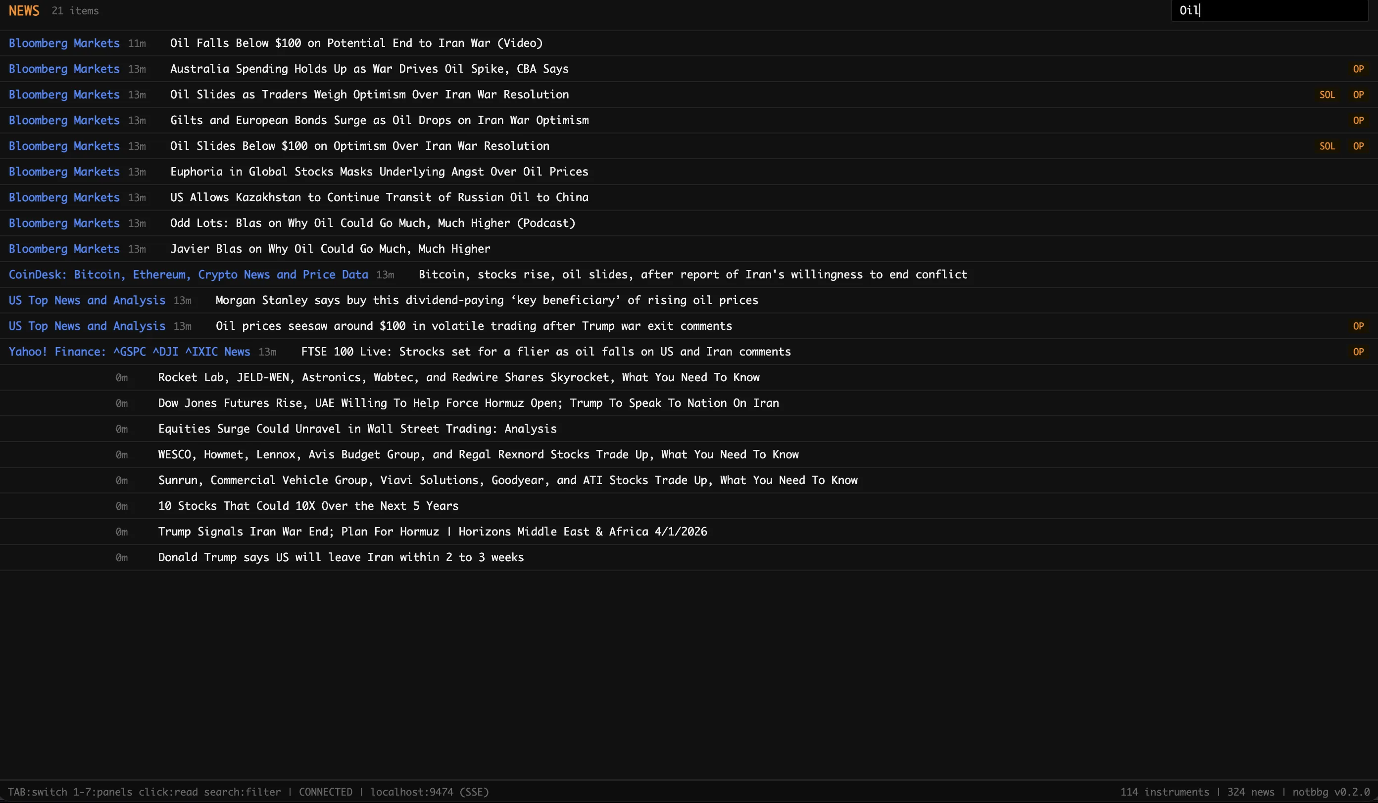
Task: Select the Yahoo! Finance source label
Action: 129,351
